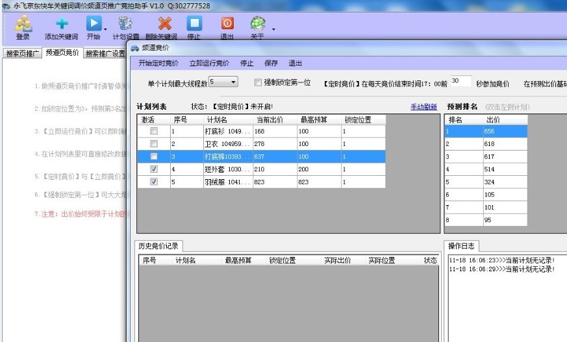
Task: Select predicted rank bid 324
Action: coord(505,182)
